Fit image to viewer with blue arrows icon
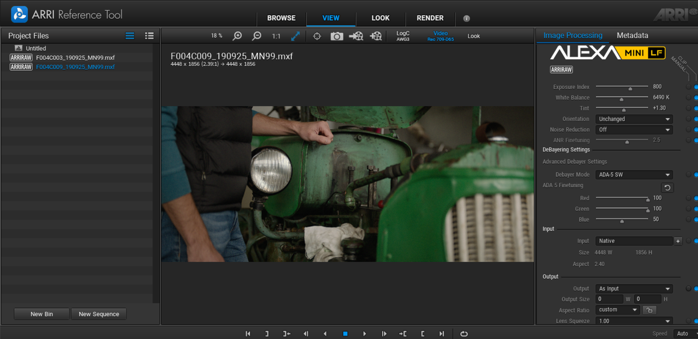This screenshot has width=698, height=339. point(296,36)
